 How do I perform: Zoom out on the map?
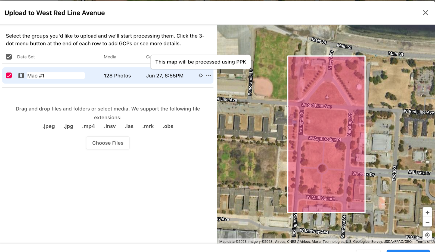(x=427, y=222)
